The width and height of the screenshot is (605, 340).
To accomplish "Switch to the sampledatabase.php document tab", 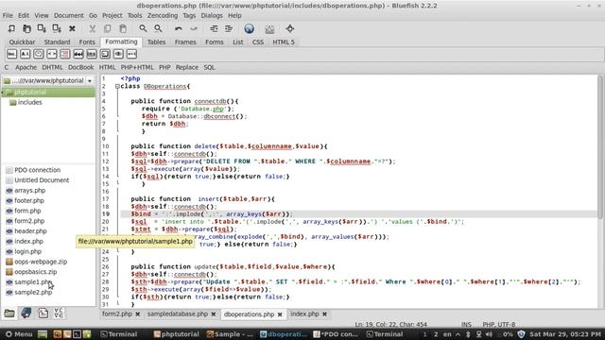I will click(x=178, y=314).
